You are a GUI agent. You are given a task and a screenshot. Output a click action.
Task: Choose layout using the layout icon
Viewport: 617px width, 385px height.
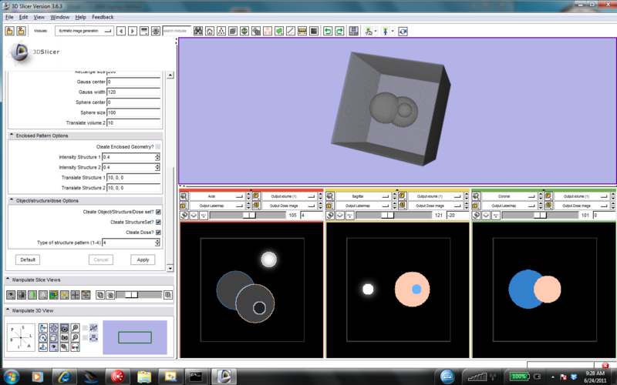354,31
